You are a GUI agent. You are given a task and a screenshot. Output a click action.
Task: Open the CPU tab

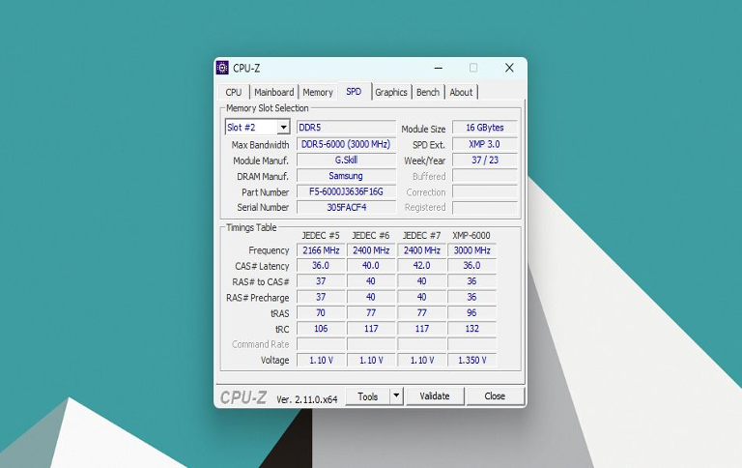click(x=234, y=93)
